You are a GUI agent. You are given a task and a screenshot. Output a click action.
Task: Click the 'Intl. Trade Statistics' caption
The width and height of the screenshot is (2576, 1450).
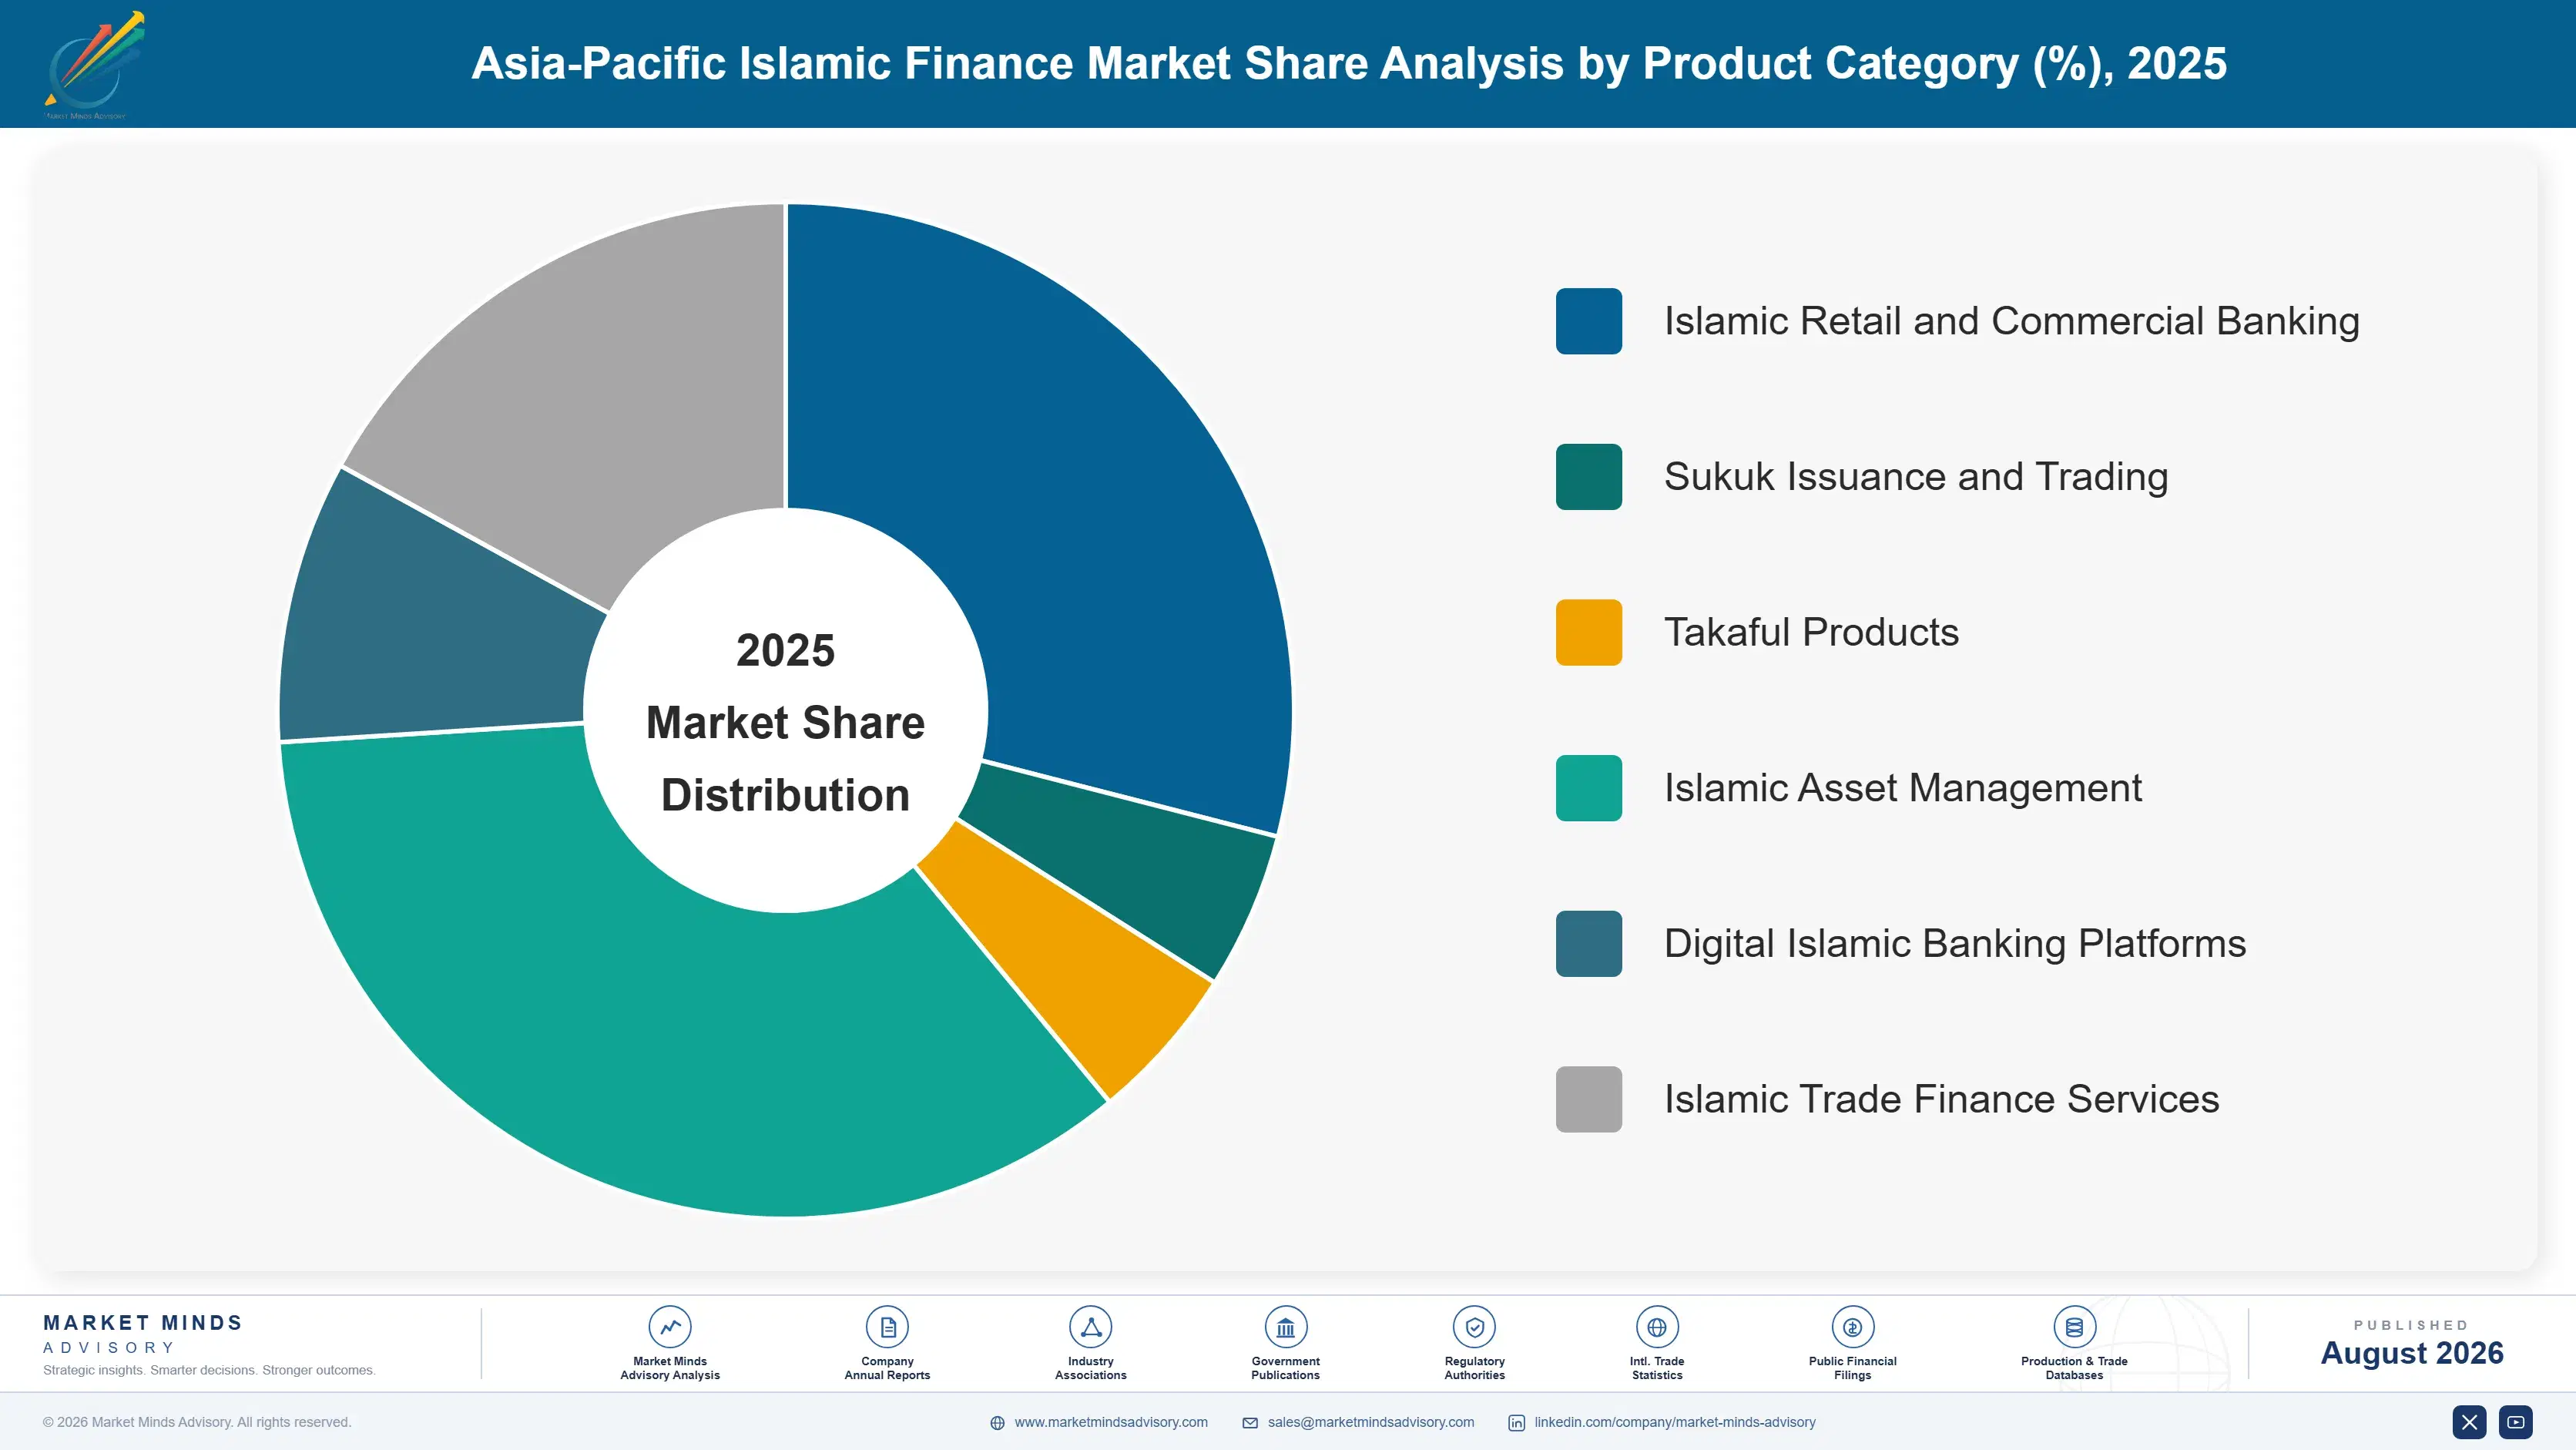(x=1657, y=1368)
